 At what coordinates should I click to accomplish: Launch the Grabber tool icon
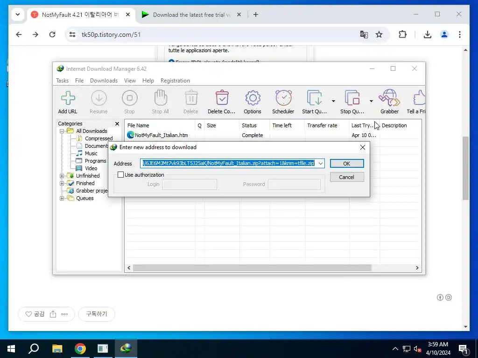[x=389, y=102]
